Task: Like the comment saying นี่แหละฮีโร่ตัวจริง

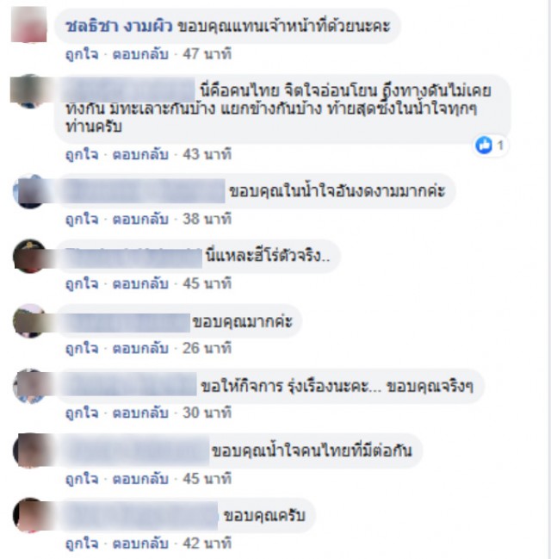Action: 82,283
